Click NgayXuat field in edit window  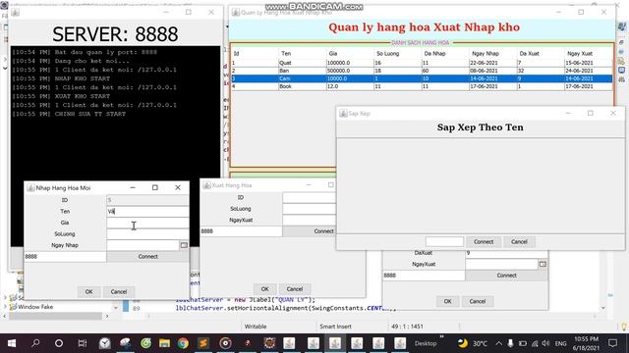point(501,264)
